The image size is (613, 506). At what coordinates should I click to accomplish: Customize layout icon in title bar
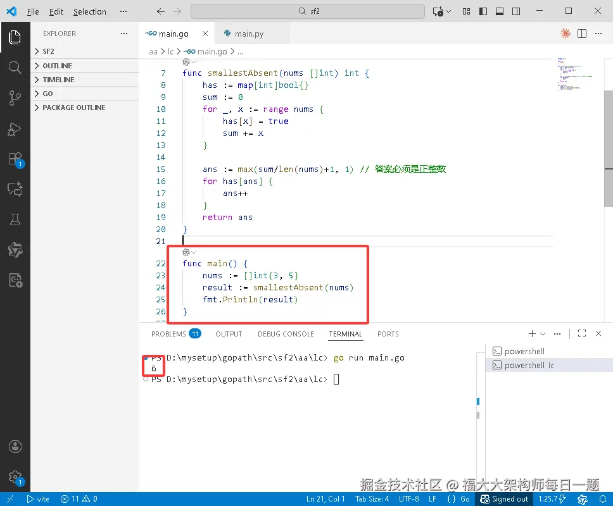(466, 11)
